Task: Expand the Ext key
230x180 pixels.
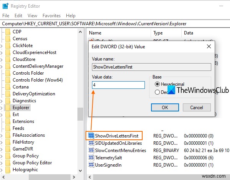Action: tap(2, 115)
